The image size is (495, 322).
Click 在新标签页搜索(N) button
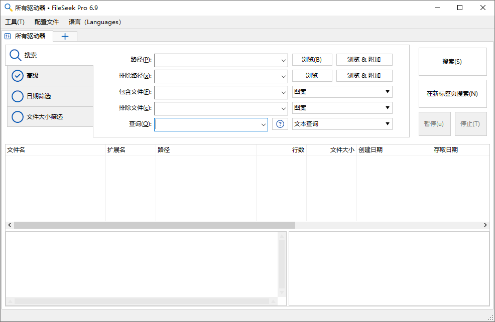pos(452,94)
